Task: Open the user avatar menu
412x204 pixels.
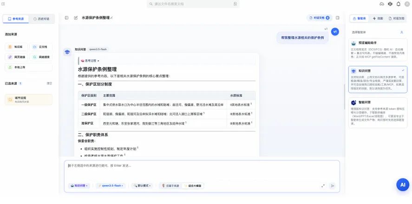Action: (x=407, y=4)
